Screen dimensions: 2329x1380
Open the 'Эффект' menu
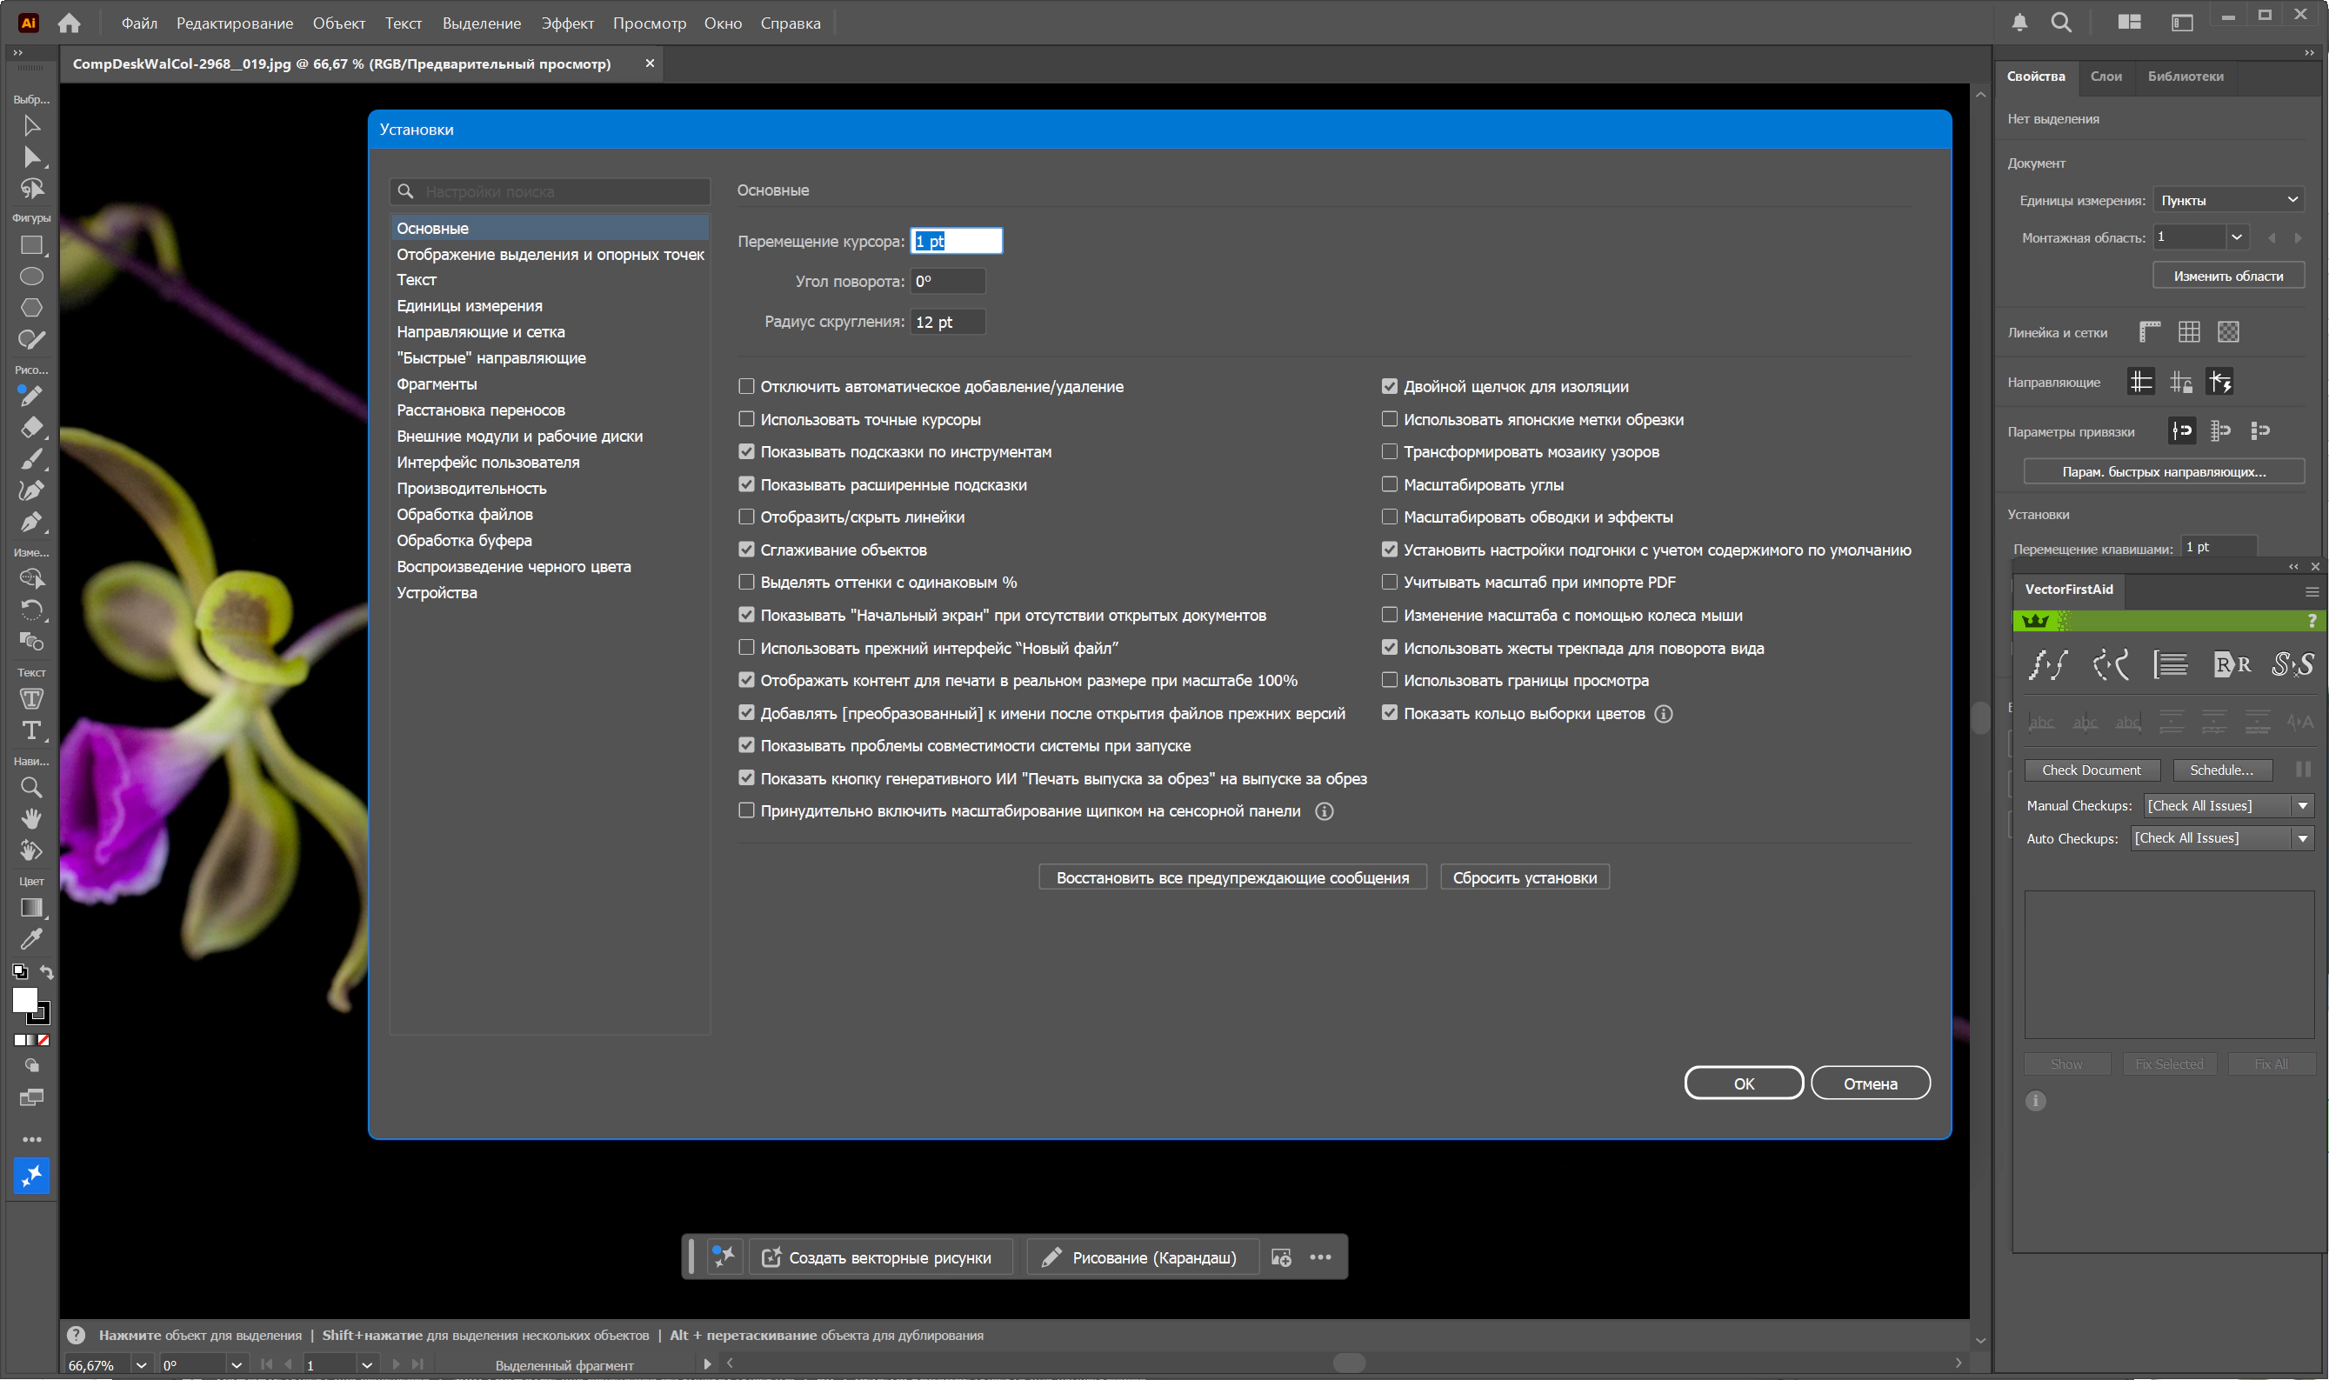click(x=566, y=23)
